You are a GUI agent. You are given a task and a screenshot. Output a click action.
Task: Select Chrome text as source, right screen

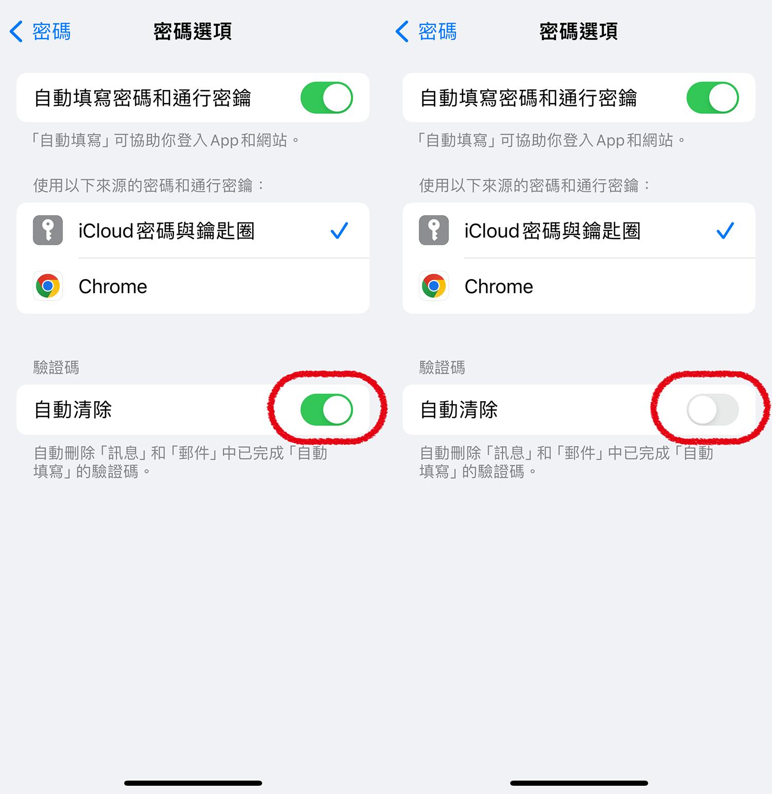[x=499, y=286]
